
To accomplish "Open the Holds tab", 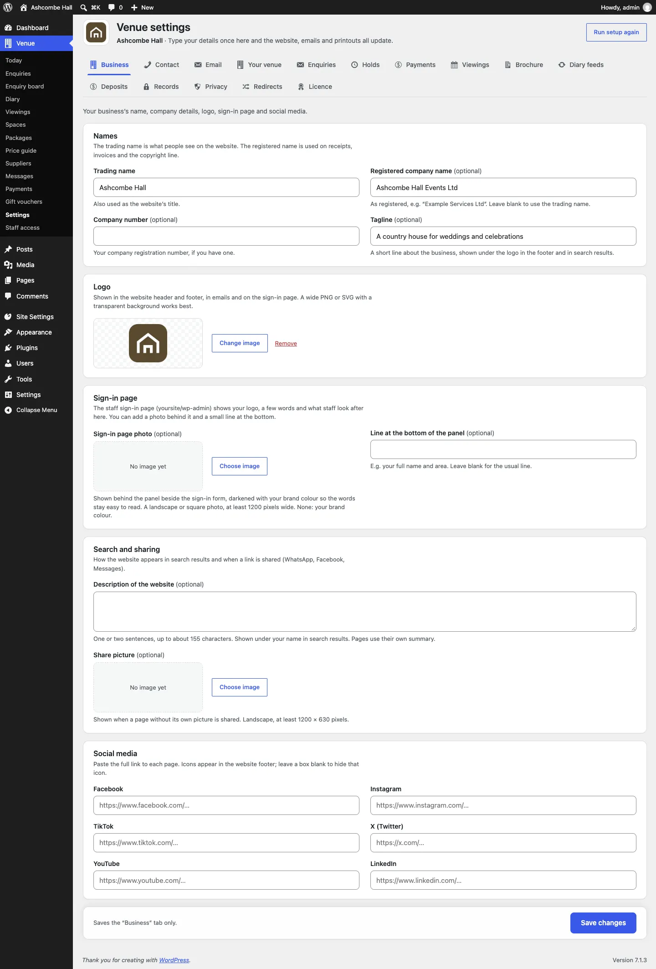I will [x=365, y=65].
